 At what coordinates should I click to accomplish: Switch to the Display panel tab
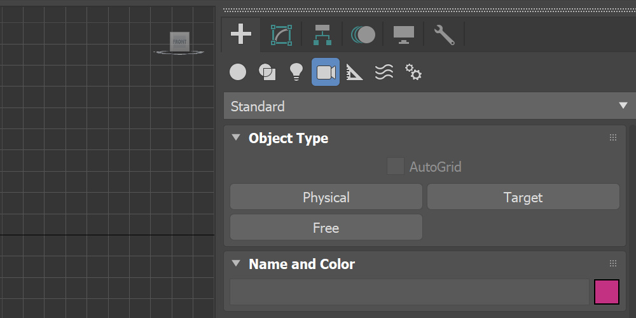point(404,35)
